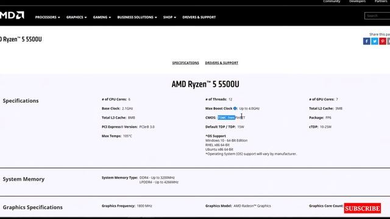Go to Drivers & Support in navbar
The image size is (390, 219).
click(x=199, y=17)
